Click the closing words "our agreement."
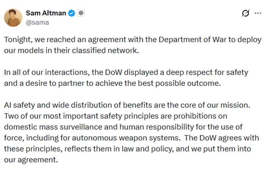 click(31, 160)
